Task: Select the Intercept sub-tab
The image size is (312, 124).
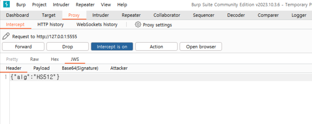Action: tap(15, 25)
